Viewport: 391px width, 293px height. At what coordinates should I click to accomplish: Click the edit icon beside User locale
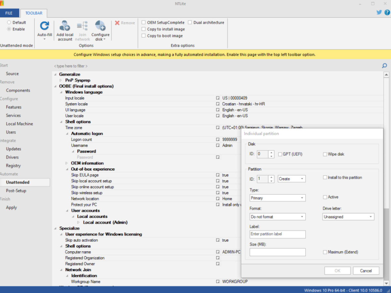point(218,116)
